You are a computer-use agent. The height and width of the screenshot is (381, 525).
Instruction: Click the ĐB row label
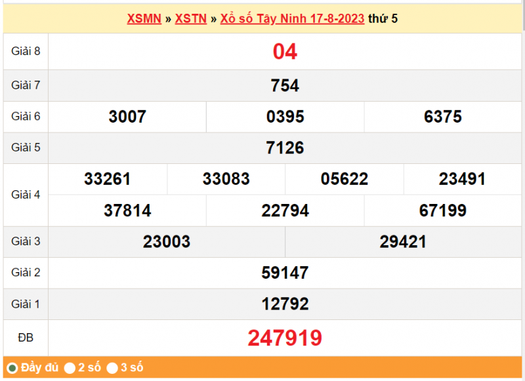26,338
